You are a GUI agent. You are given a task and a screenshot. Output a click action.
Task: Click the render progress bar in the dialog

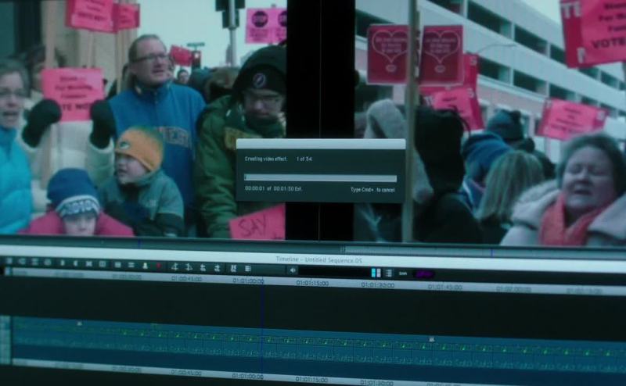tap(320, 178)
